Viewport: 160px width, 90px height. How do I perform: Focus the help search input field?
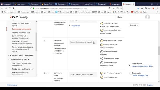[79, 17]
